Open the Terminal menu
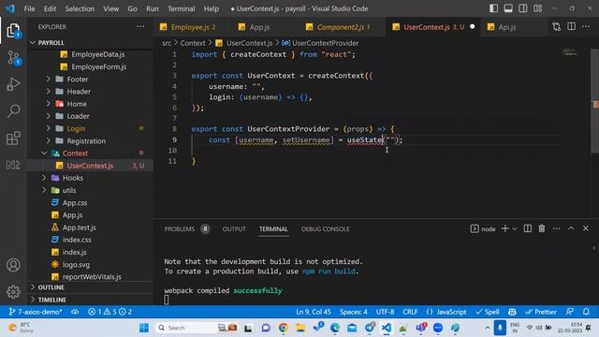 [181, 8]
